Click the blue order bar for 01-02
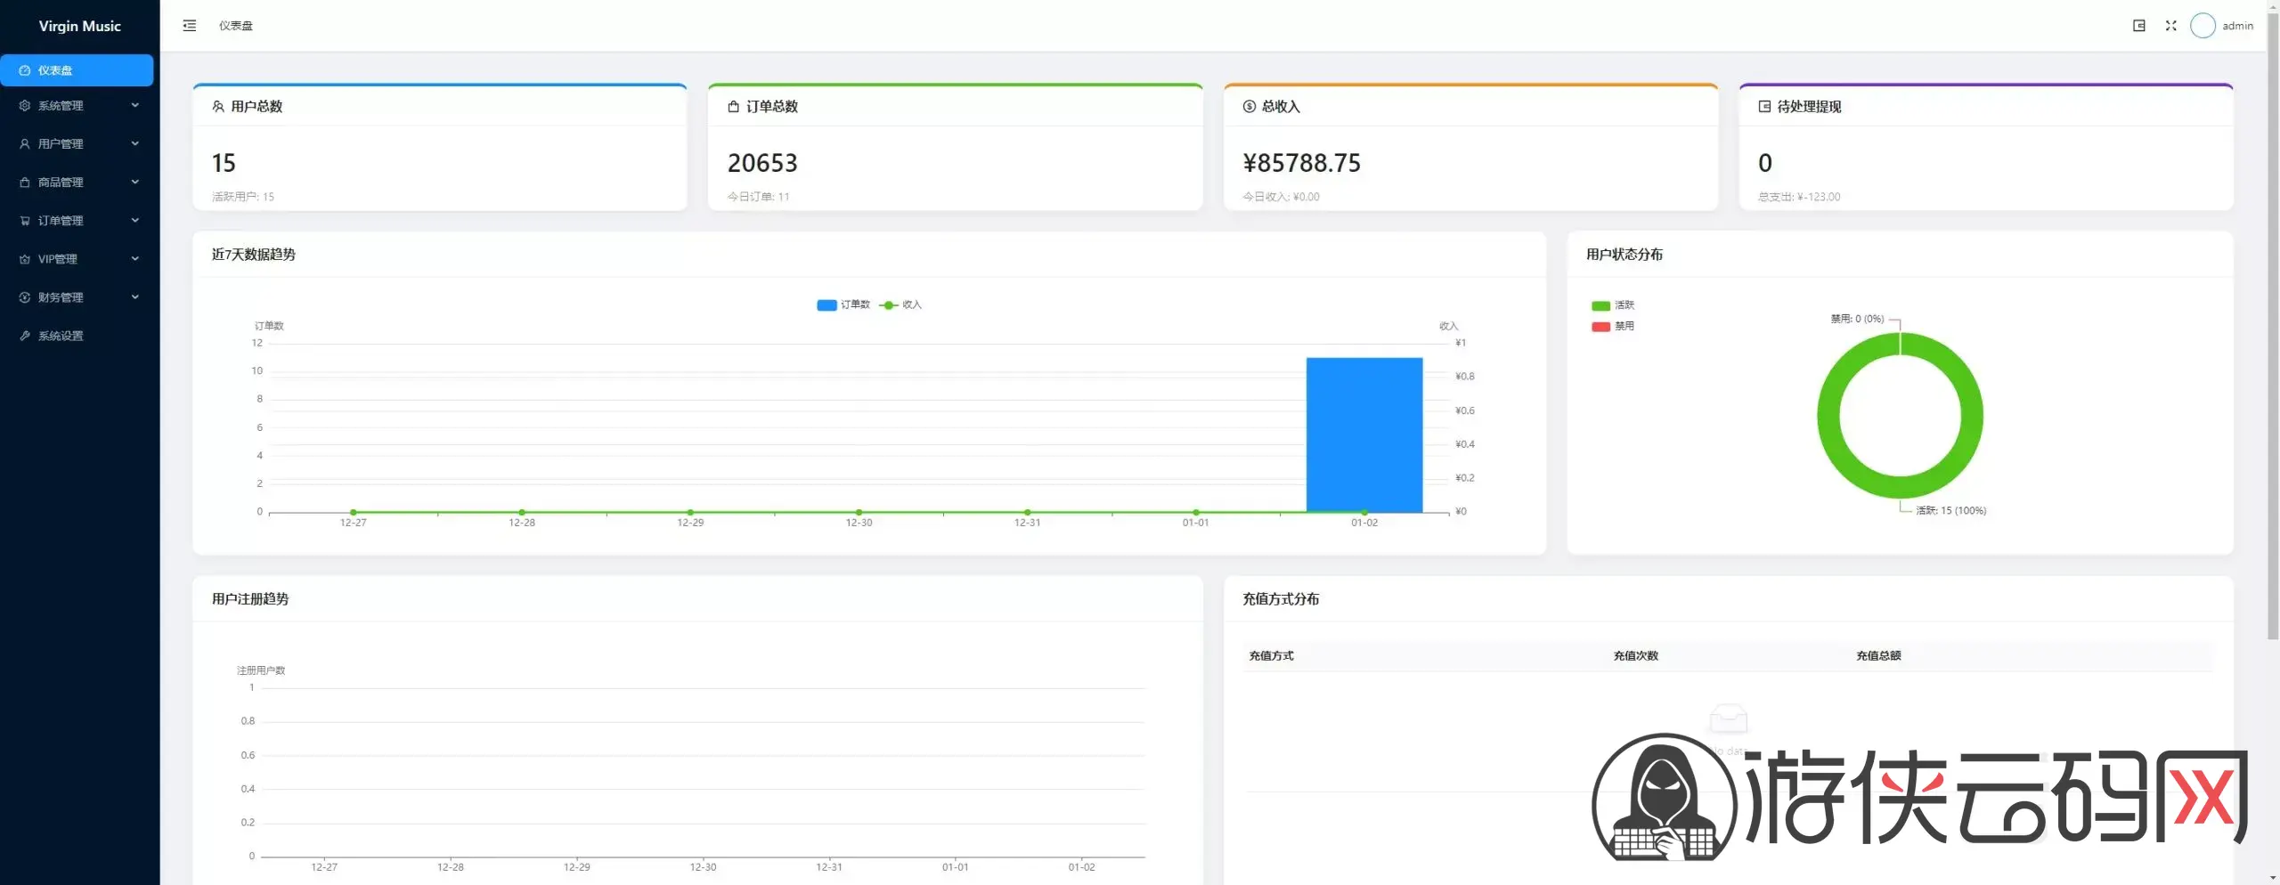The image size is (2280, 885). click(1364, 434)
